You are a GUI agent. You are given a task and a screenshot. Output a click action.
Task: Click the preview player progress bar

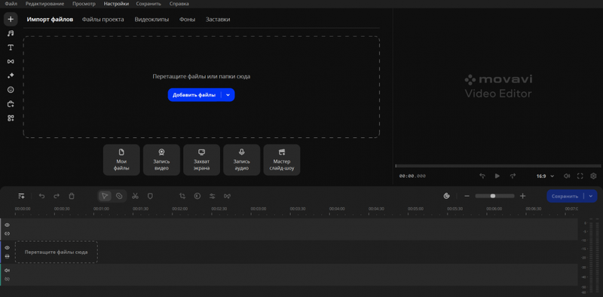(x=497, y=166)
